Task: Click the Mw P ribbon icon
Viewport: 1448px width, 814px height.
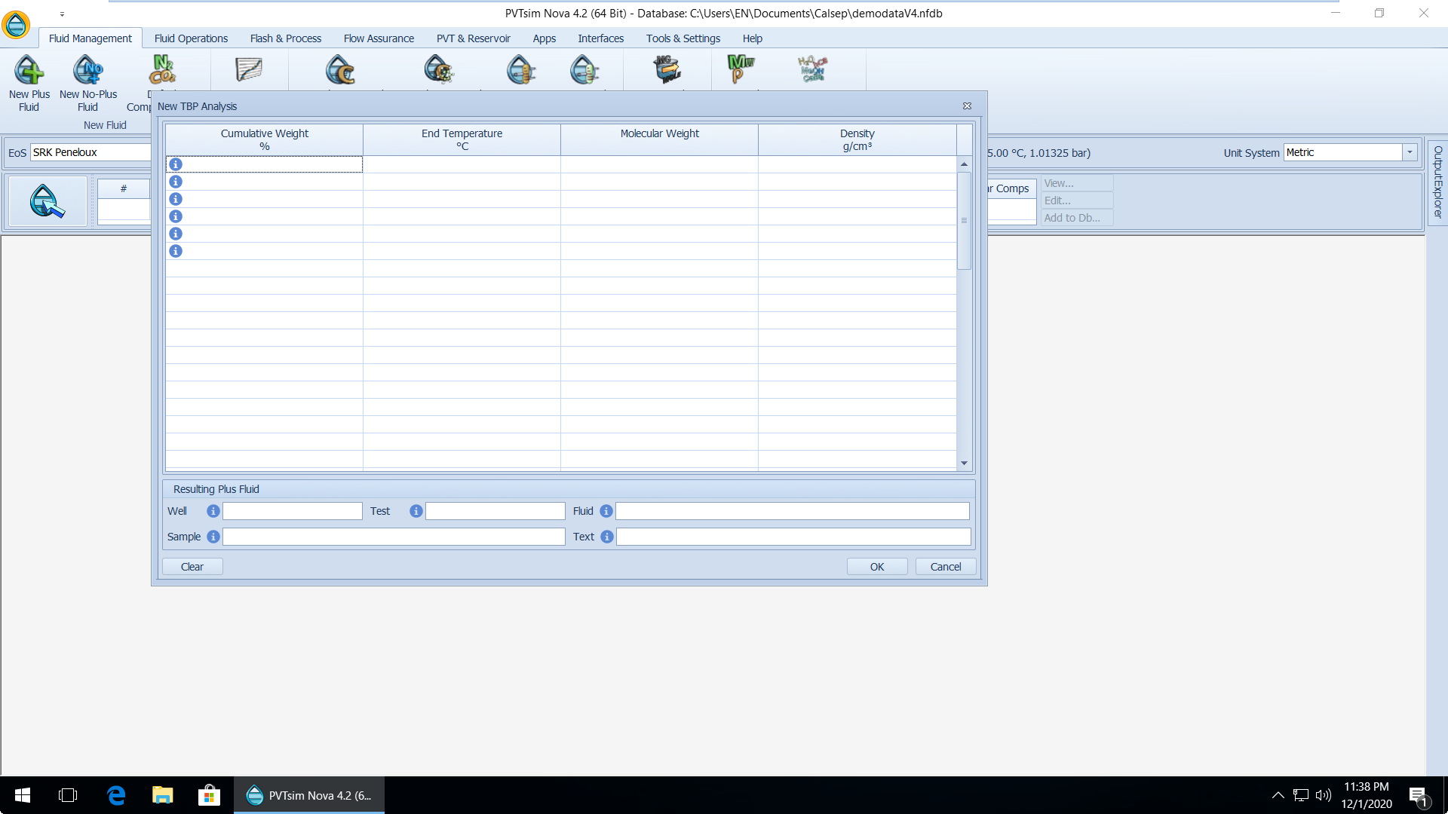Action: pyautogui.click(x=741, y=69)
